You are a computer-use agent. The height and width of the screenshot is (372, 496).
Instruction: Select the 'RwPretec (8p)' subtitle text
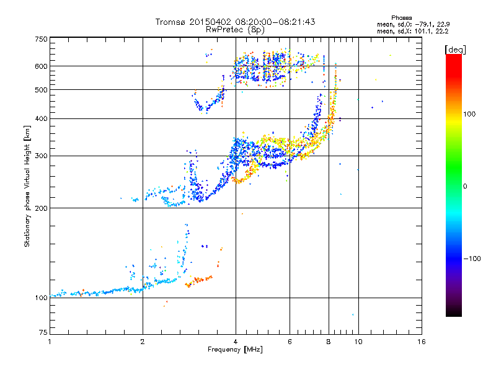(235, 30)
